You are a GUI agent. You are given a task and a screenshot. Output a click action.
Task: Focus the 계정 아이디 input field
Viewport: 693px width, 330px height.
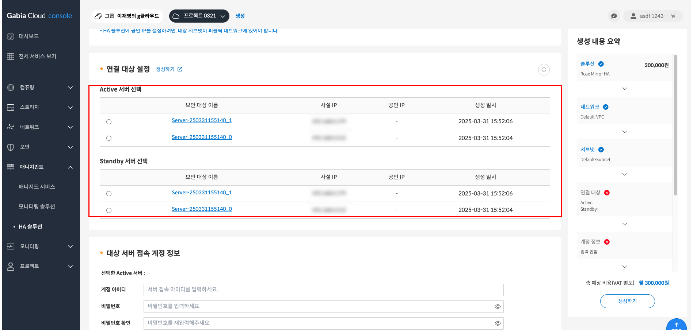(323, 290)
